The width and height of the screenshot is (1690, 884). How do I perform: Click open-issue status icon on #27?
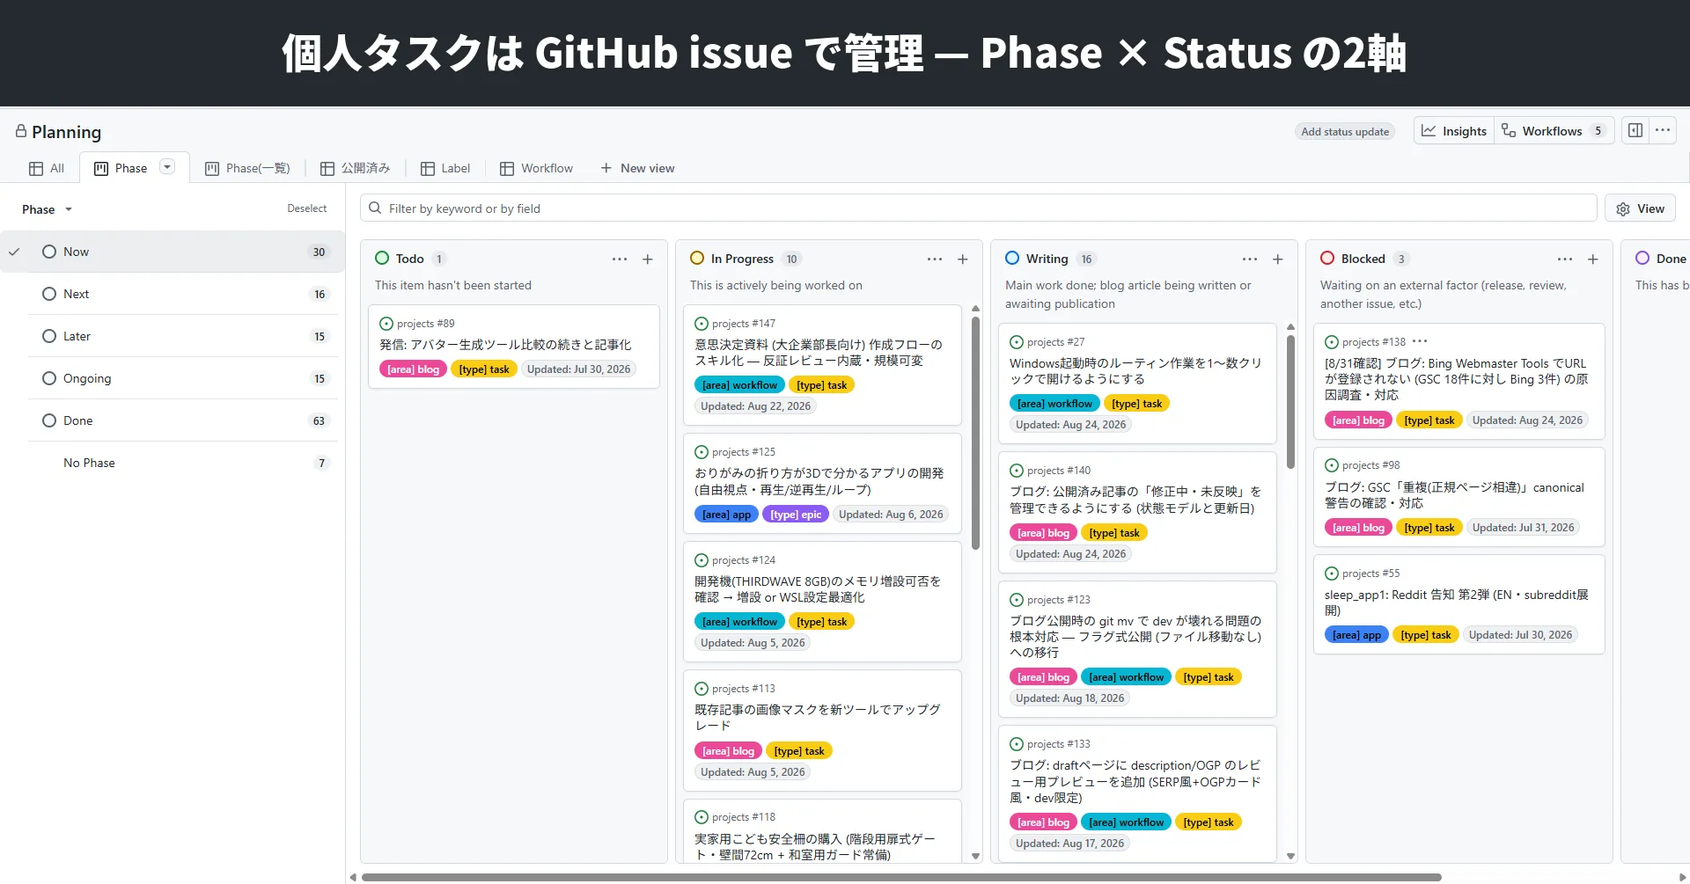[1017, 342]
